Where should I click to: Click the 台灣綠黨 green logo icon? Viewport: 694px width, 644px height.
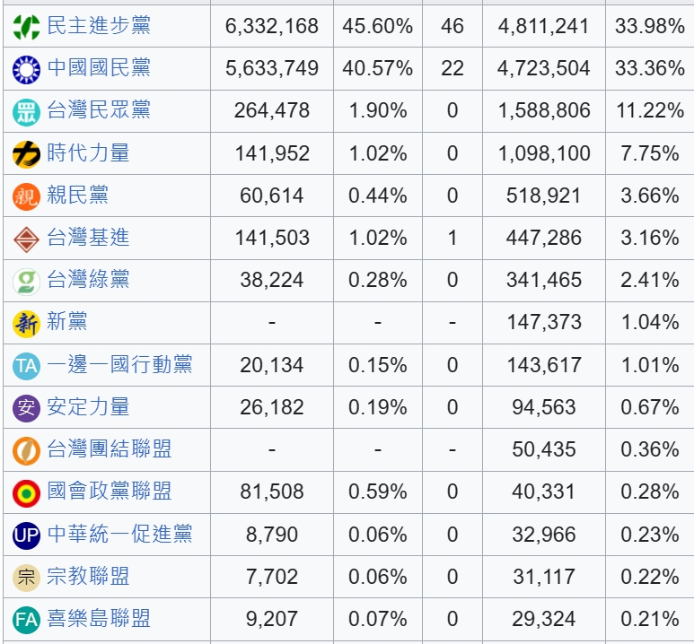27,282
